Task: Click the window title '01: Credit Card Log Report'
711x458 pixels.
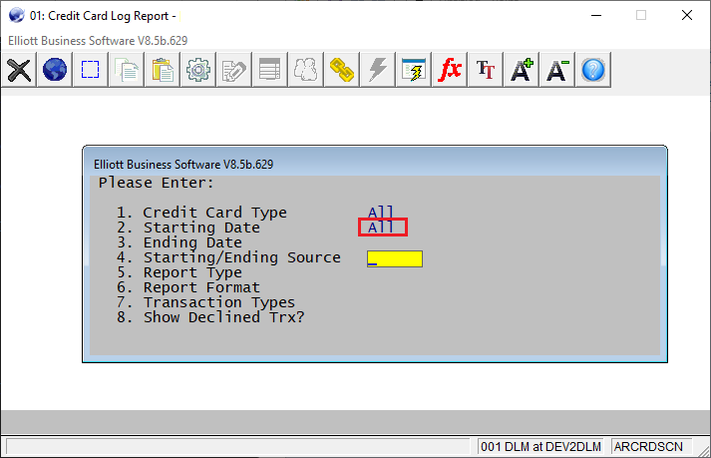Action: point(100,16)
